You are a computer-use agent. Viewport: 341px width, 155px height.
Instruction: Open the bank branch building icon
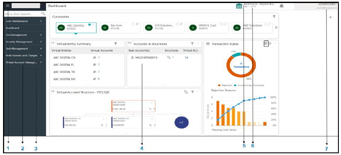coord(239,6)
